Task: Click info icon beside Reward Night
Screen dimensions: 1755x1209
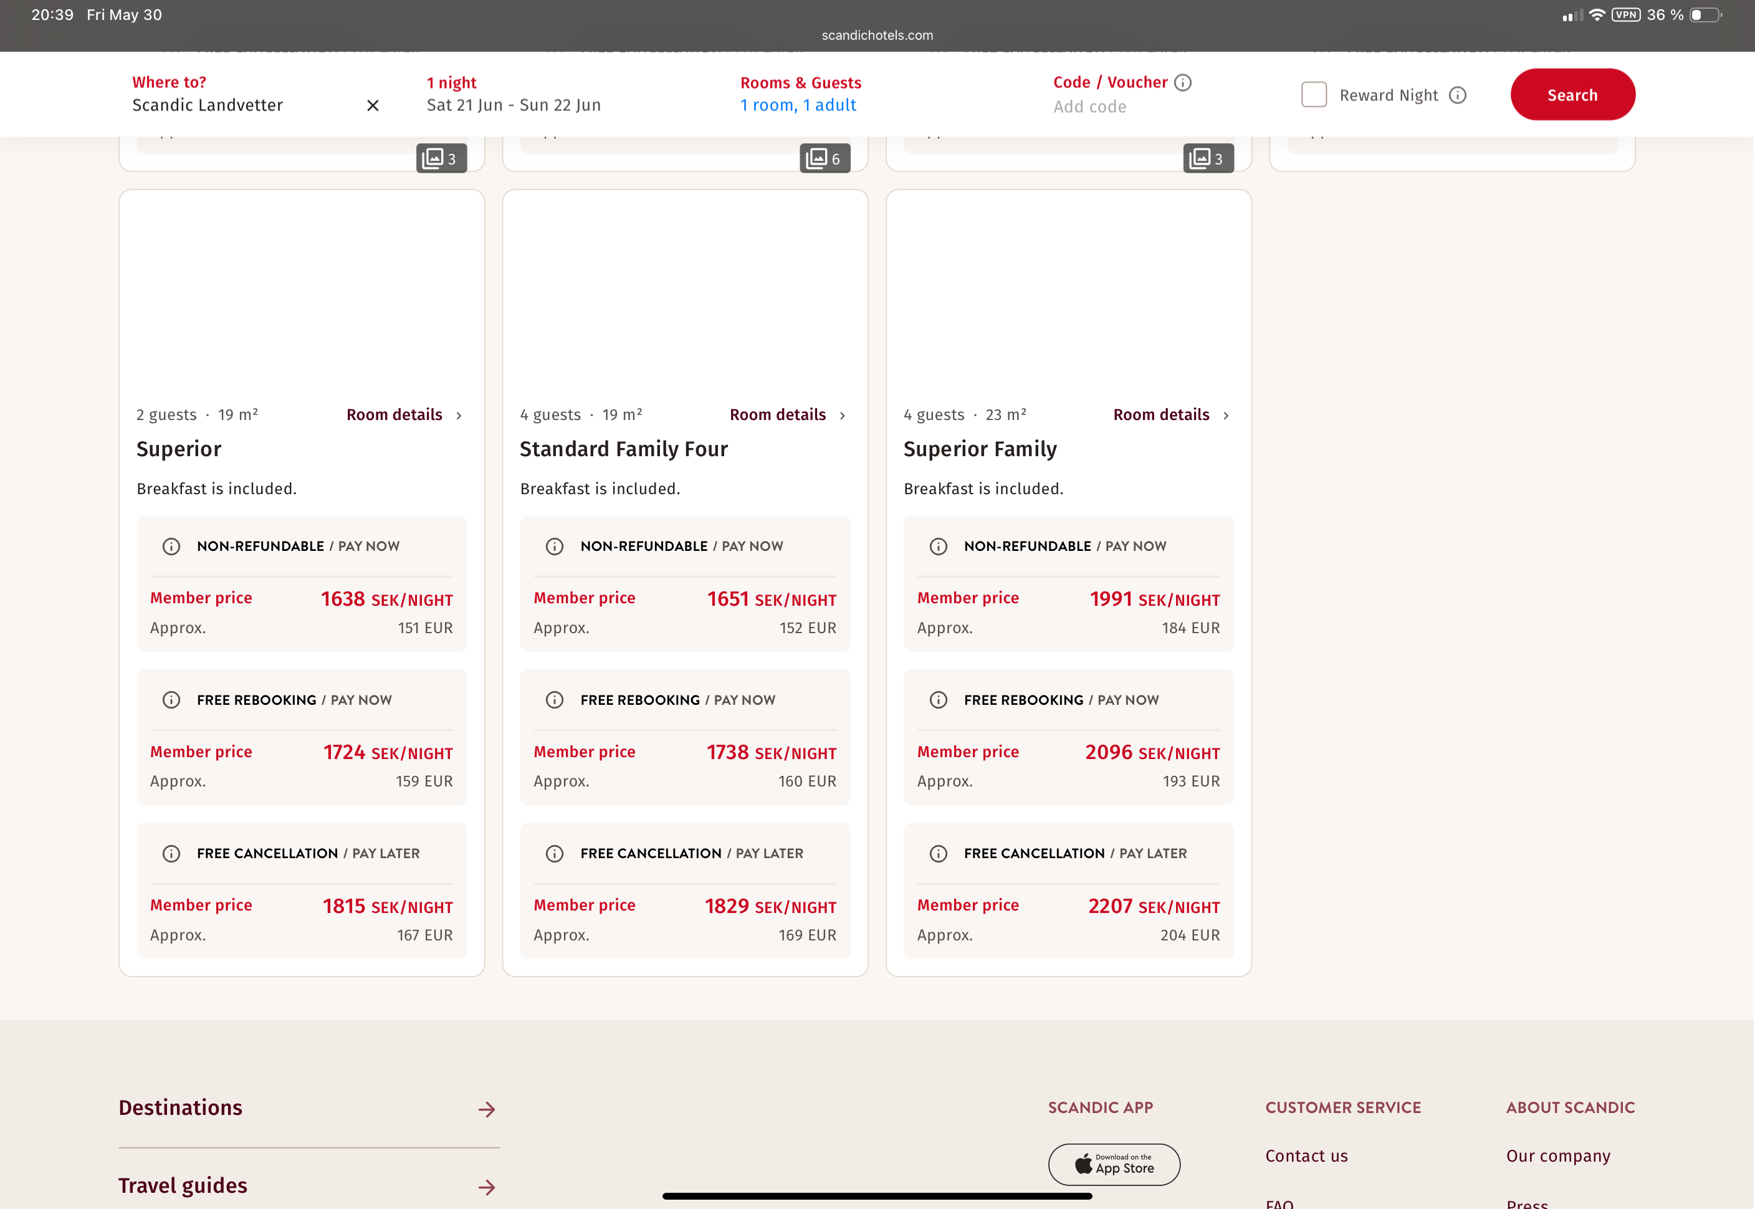Action: pyautogui.click(x=1457, y=95)
